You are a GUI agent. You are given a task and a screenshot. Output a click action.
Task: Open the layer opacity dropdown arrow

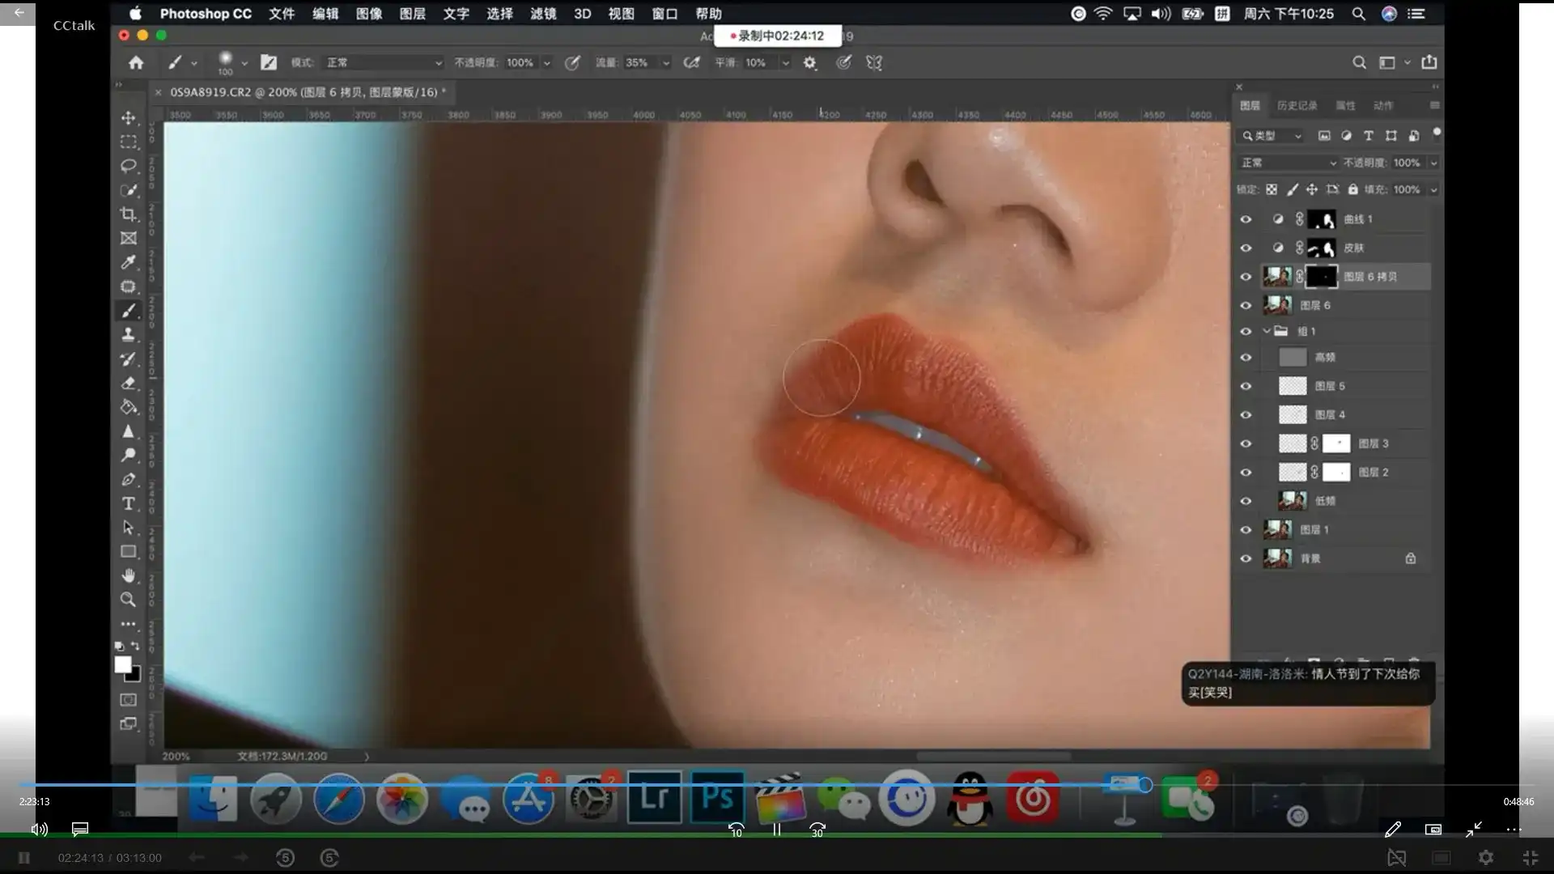coord(1433,163)
